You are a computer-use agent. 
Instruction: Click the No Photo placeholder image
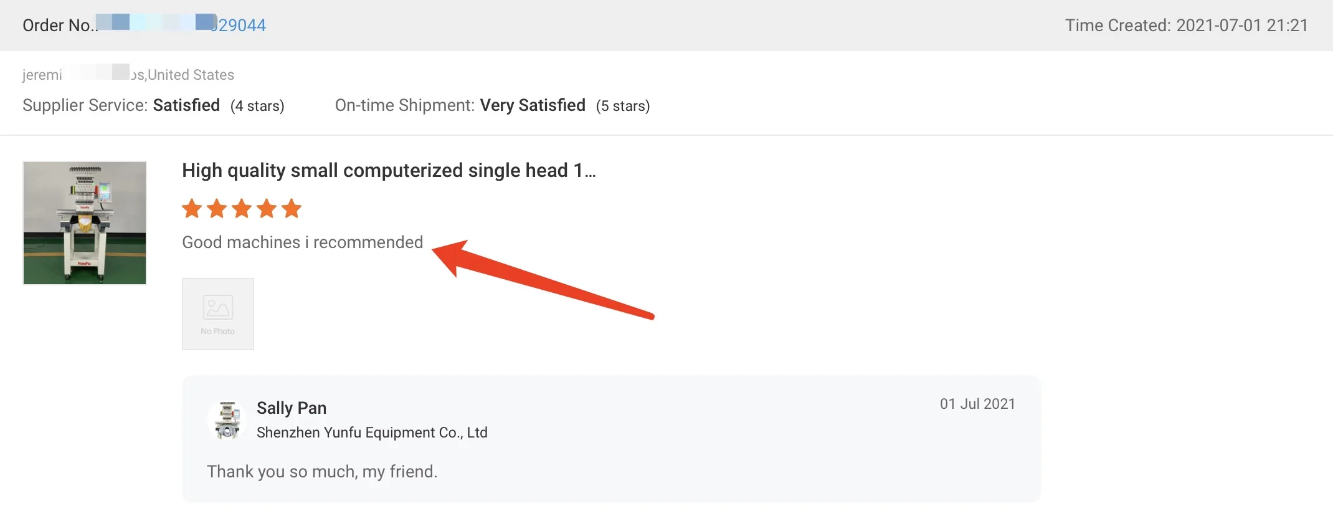click(x=218, y=313)
